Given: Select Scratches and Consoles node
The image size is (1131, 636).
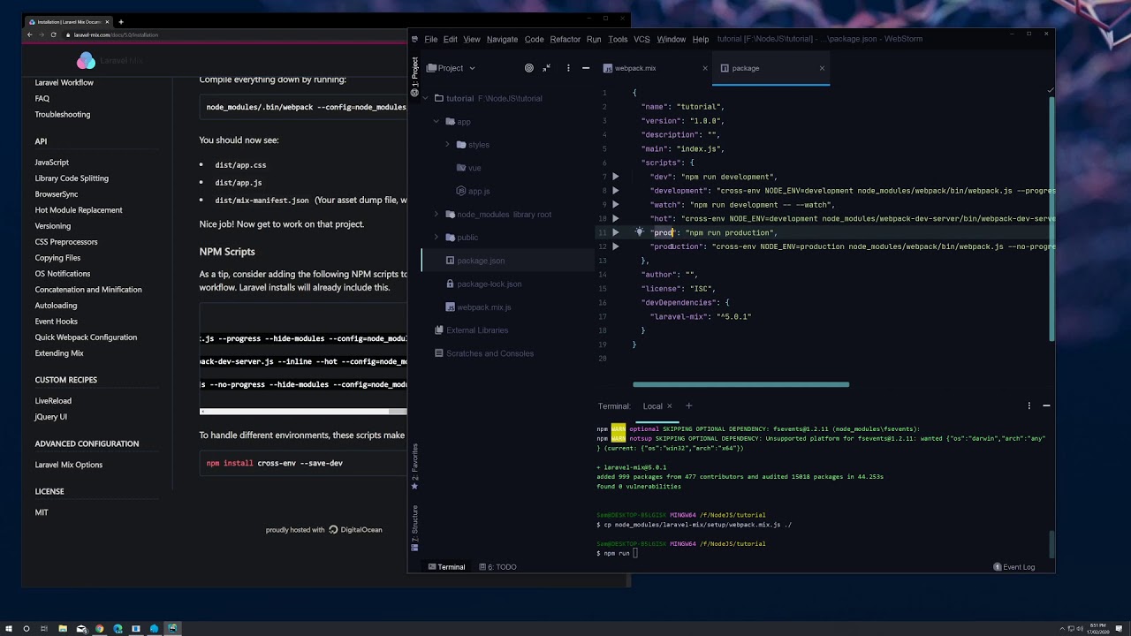Looking at the screenshot, I should click(484, 353).
